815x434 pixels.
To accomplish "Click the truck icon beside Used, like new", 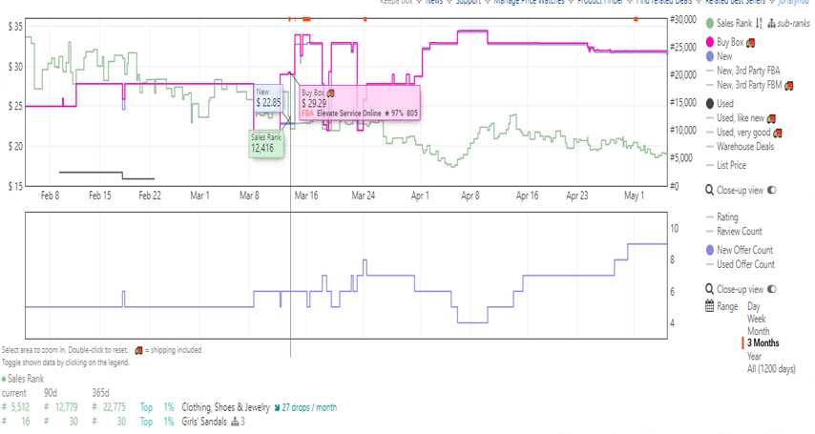I will [x=771, y=118].
